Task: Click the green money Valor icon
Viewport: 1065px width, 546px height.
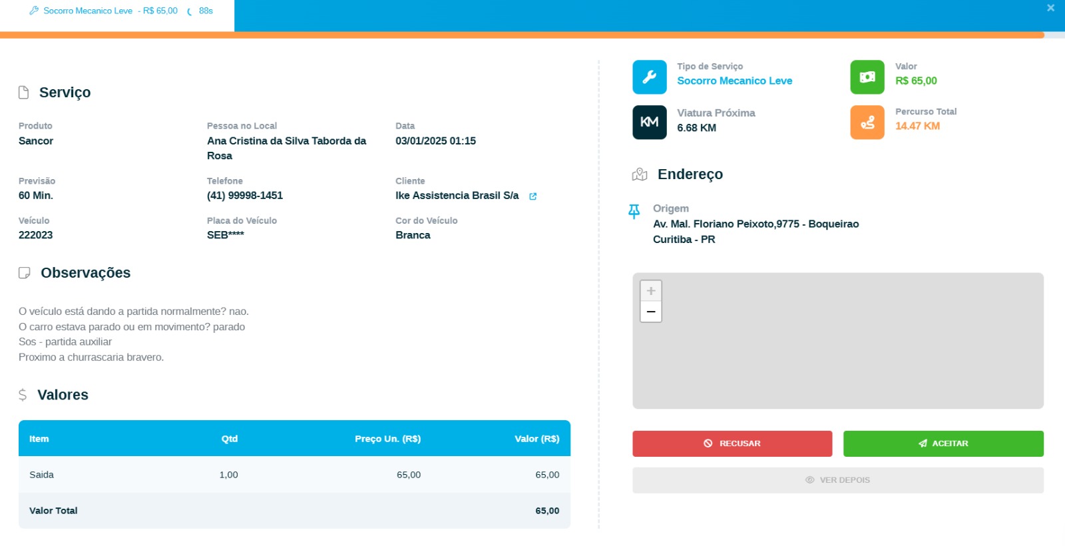Action: (867, 77)
